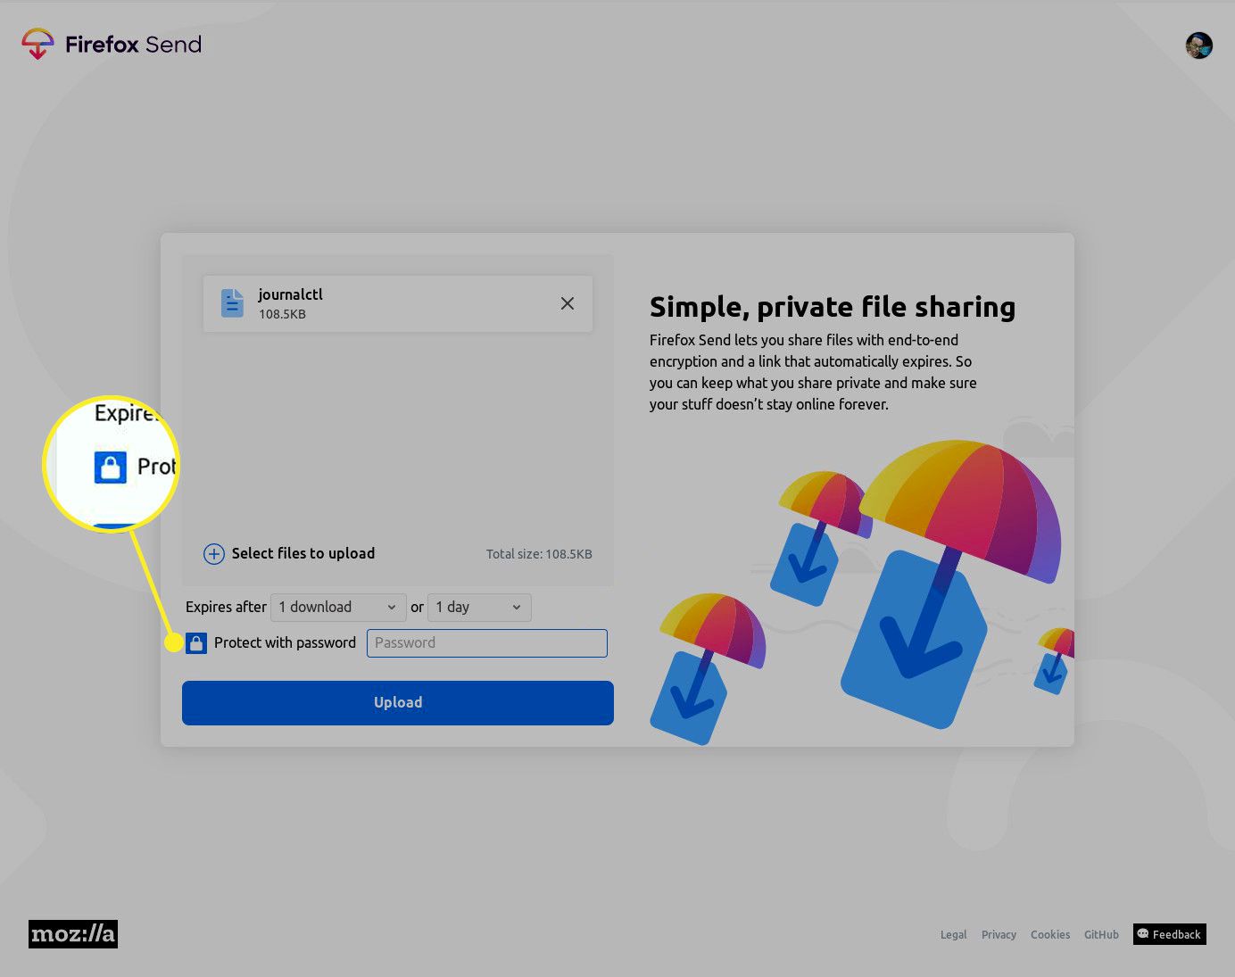Click the Feedback button
The width and height of the screenshot is (1235, 977).
click(x=1170, y=934)
